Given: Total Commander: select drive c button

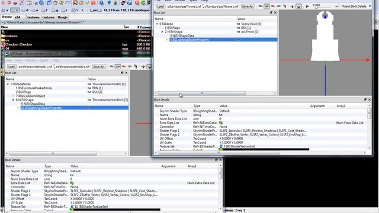Looking at the screenshot, I should [15, 11].
